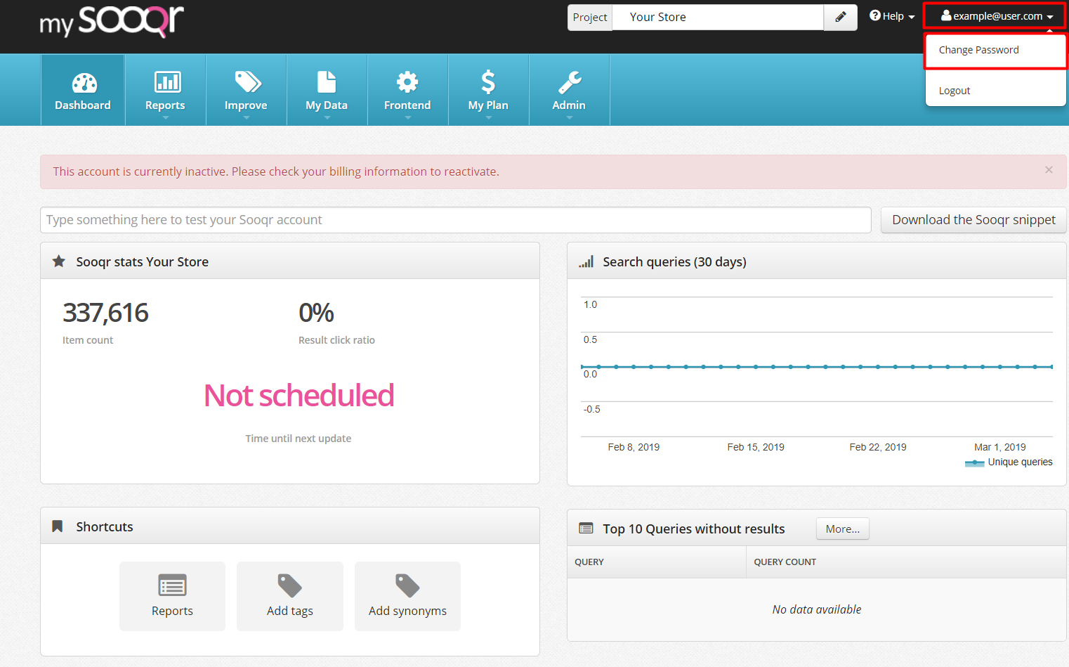Viewport: 1069px width, 667px height.
Task: Edit project using the pencil icon
Action: (841, 17)
